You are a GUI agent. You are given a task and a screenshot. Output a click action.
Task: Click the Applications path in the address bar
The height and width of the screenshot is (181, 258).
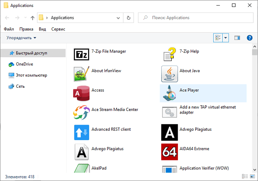[x=62, y=18]
